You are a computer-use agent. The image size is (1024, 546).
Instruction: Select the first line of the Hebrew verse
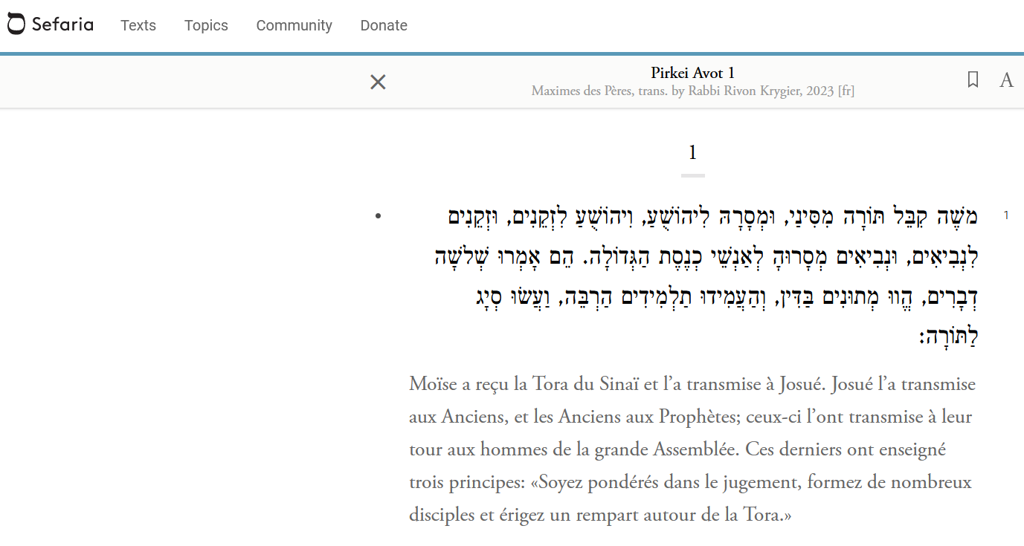[712, 217]
